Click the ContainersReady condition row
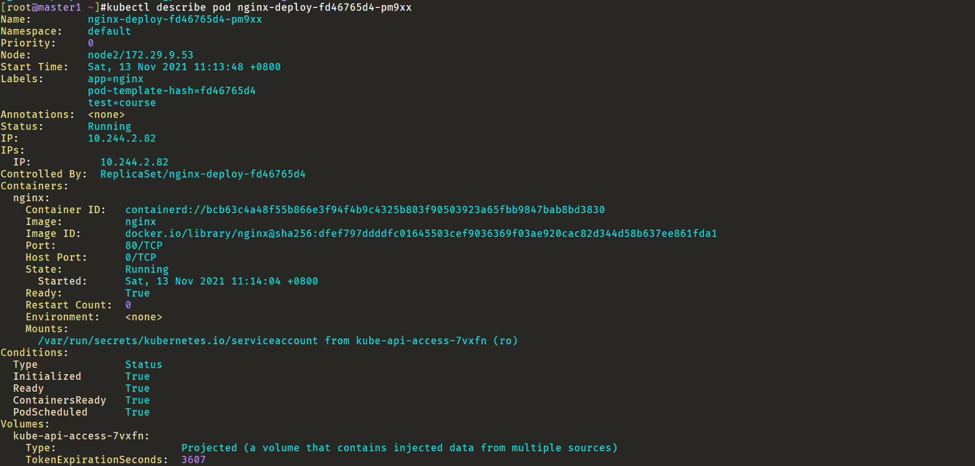The width and height of the screenshot is (975, 466). (82, 400)
